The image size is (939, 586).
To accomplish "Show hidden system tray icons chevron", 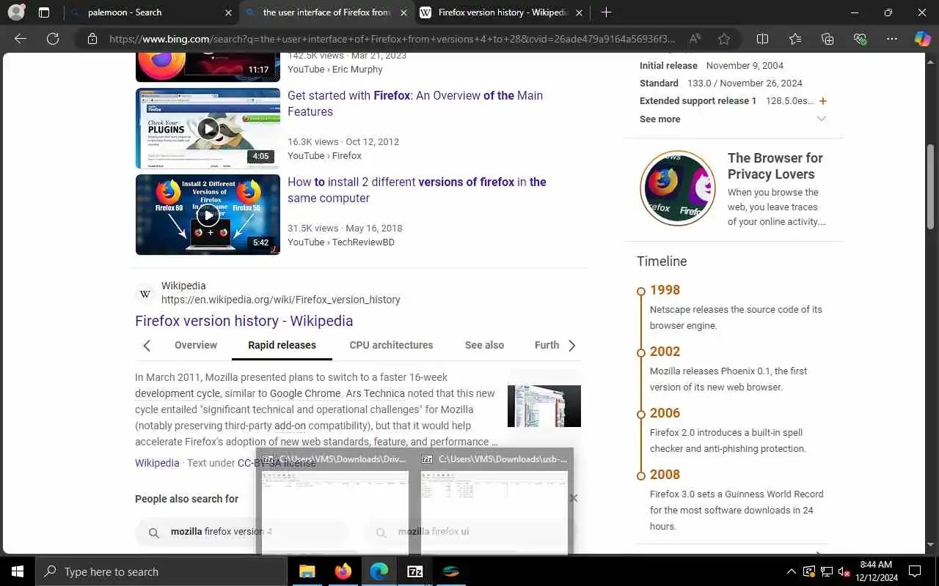I will pos(791,571).
